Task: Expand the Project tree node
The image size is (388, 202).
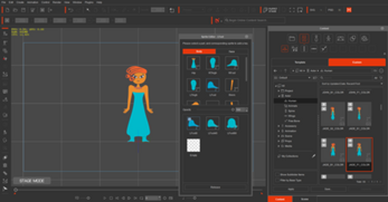Action: 278,91
